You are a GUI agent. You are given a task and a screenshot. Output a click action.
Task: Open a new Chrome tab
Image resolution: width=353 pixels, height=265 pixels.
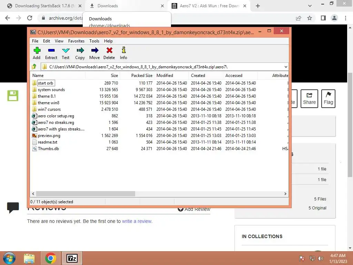(258, 6)
